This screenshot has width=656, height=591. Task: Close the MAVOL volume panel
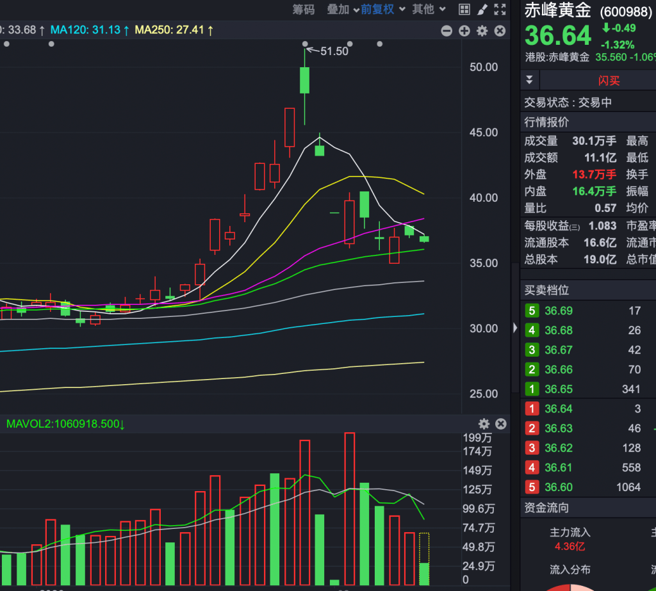pyautogui.click(x=501, y=424)
